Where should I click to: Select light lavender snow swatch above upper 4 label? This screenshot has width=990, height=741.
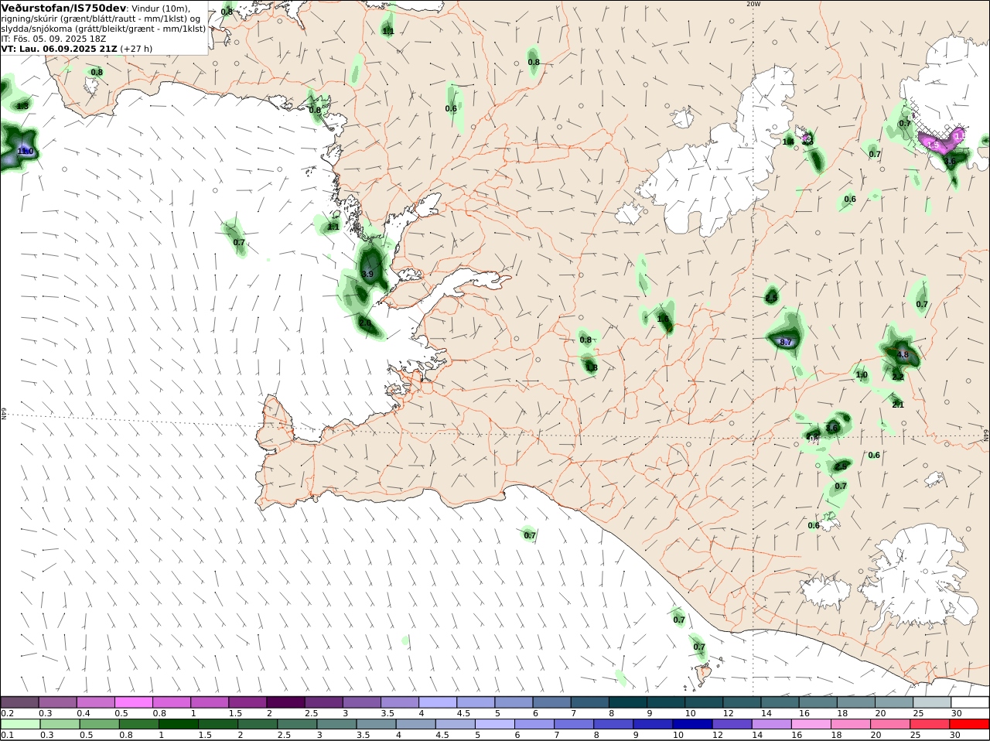pyautogui.click(x=438, y=702)
